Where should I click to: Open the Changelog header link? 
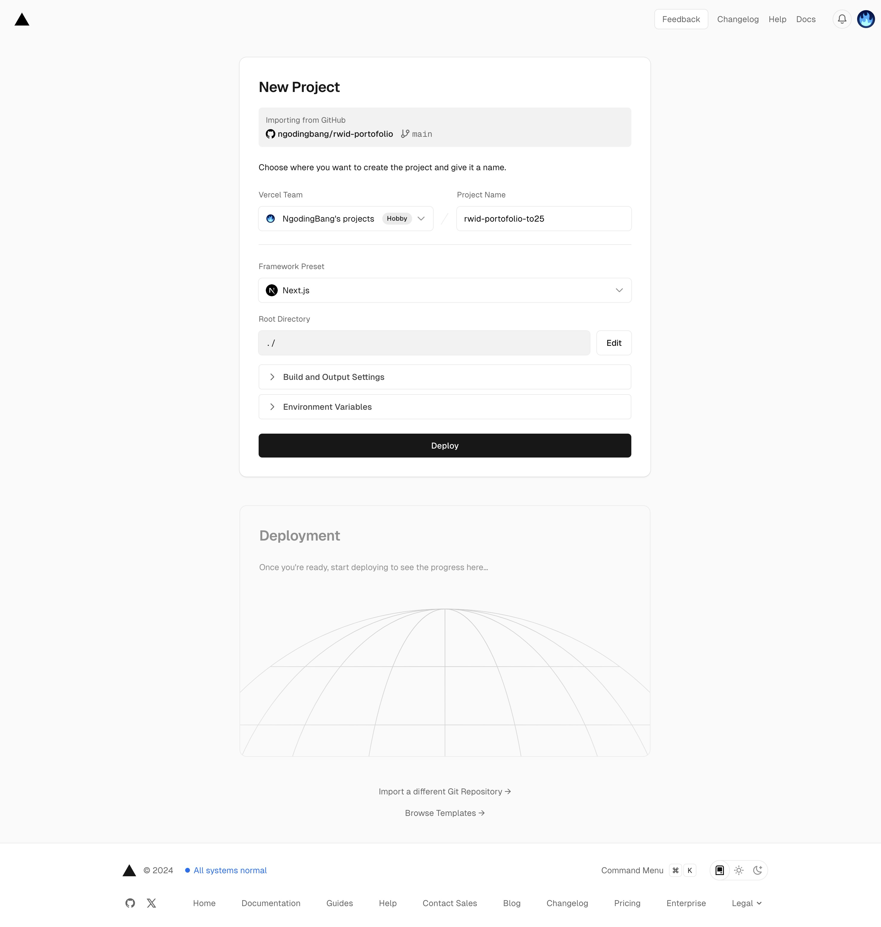pyautogui.click(x=738, y=19)
